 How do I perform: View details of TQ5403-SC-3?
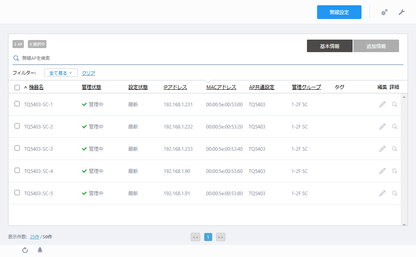coord(395,149)
